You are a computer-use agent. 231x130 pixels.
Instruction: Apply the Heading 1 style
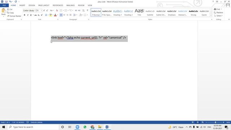coord(118,13)
